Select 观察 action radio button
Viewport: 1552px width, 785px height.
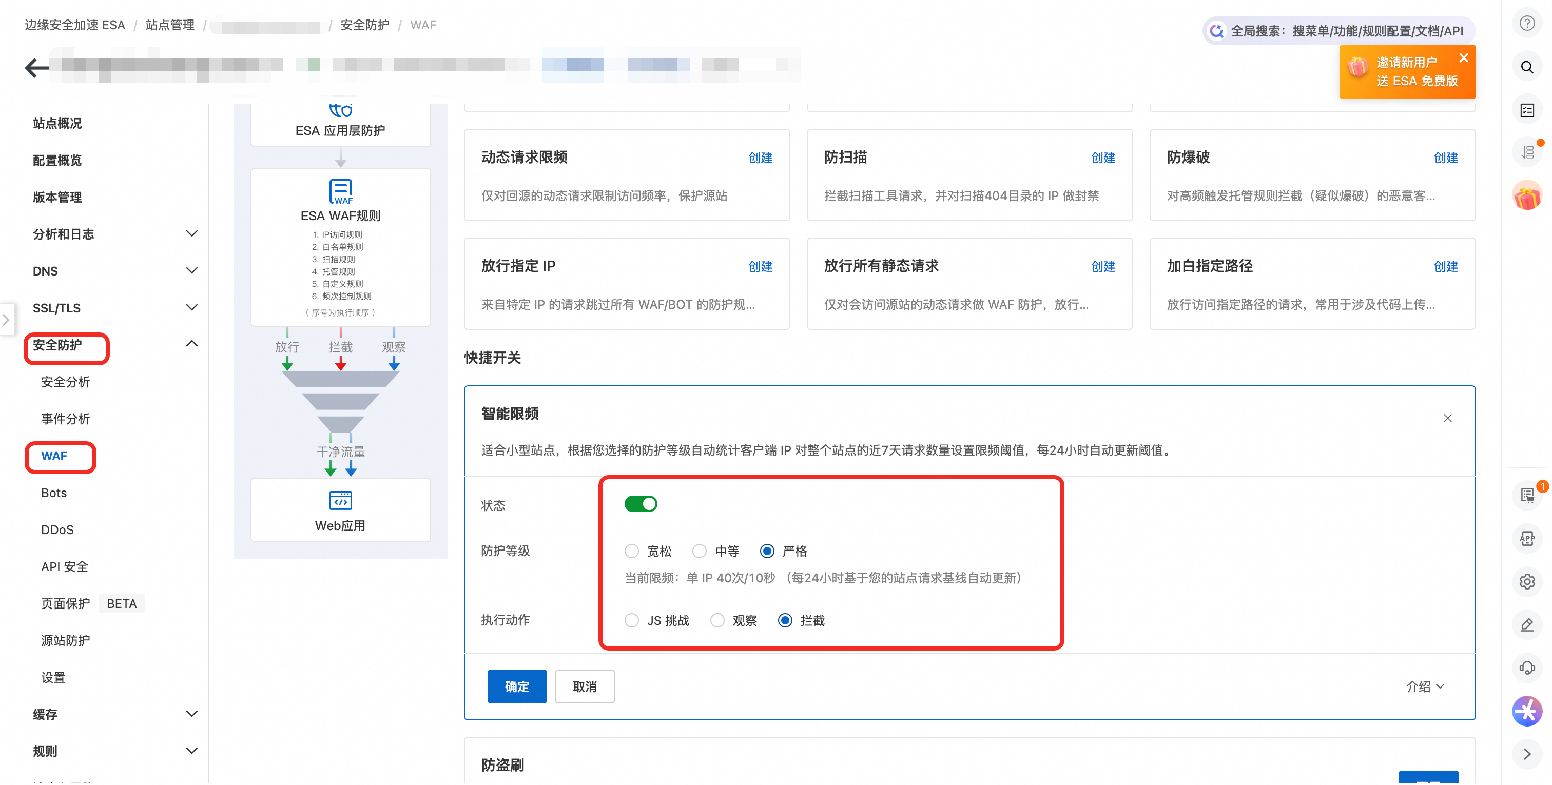tap(717, 620)
